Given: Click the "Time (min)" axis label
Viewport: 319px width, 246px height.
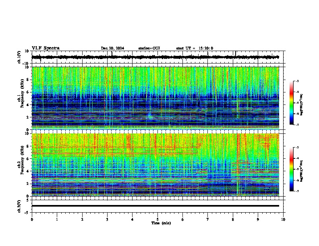Looking at the screenshot, I should 161,223.
